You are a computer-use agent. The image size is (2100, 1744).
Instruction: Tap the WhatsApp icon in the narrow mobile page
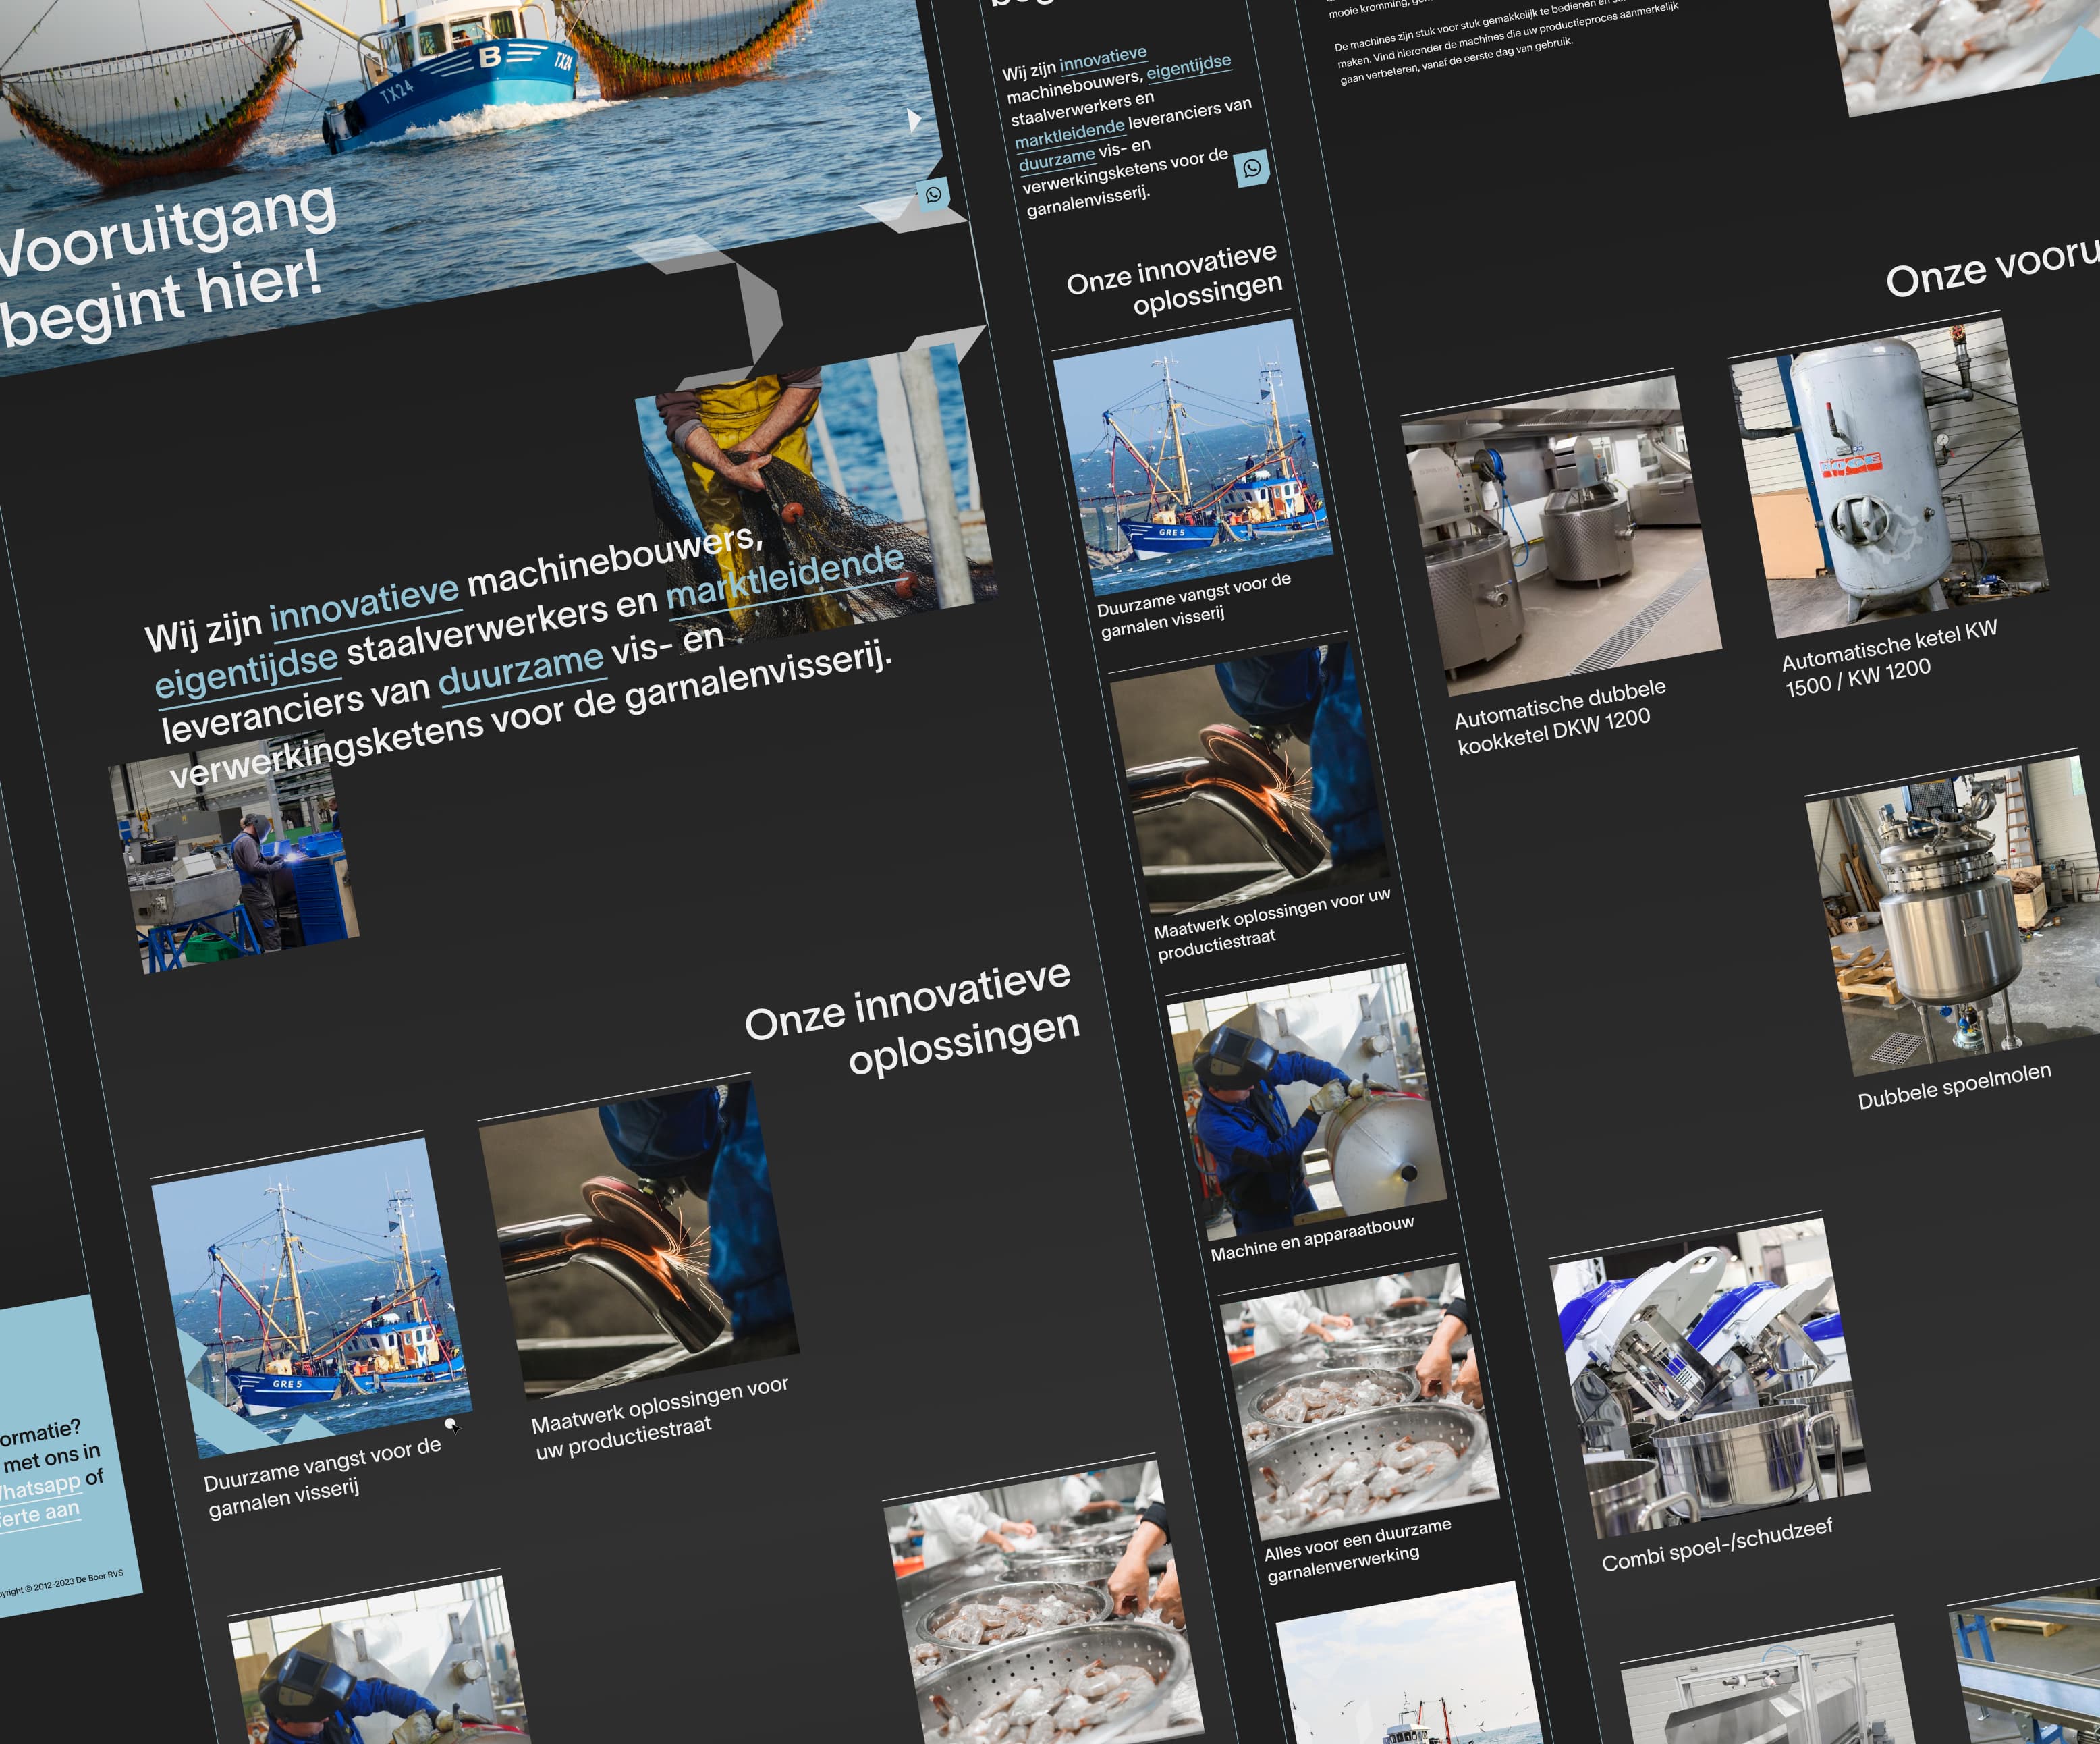pos(1251,168)
